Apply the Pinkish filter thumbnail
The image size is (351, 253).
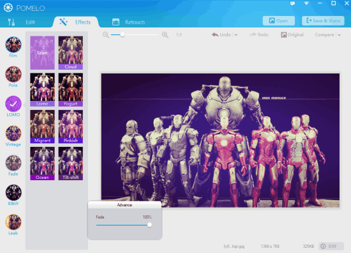(x=70, y=126)
